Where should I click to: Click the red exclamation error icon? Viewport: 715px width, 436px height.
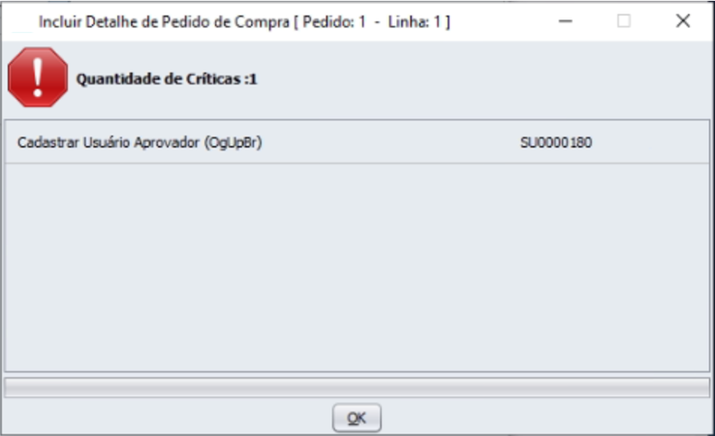tap(38, 78)
